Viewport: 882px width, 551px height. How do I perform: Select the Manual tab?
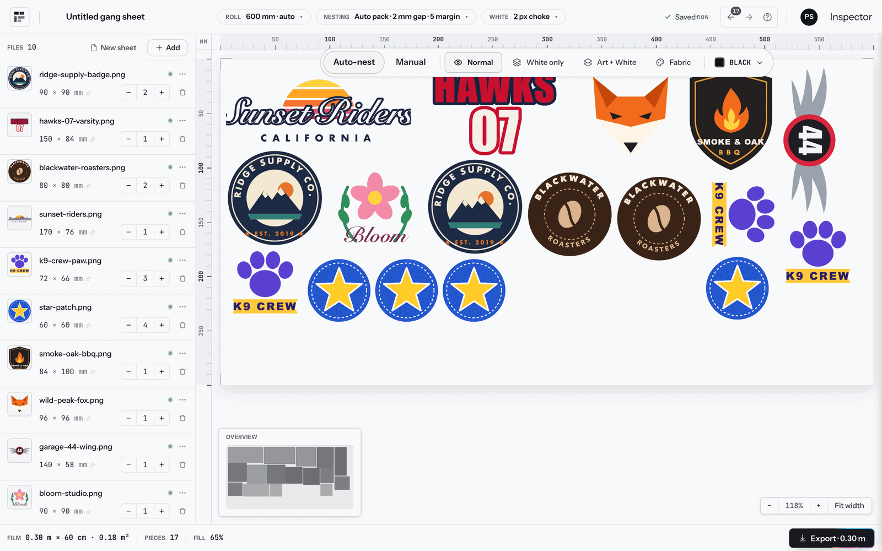(411, 62)
